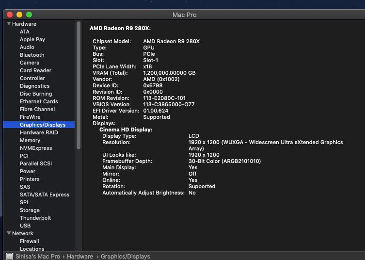This screenshot has height=260, width=365.
Task: Choose FireWire in the sidebar
Action: point(30,117)
